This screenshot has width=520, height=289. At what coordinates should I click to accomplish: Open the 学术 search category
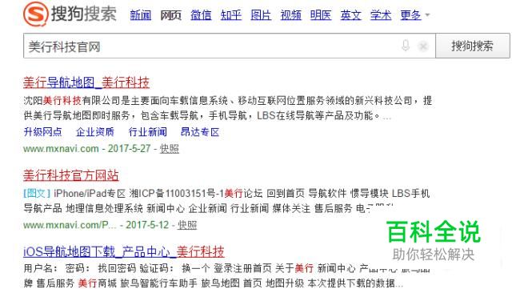[381, 15]
